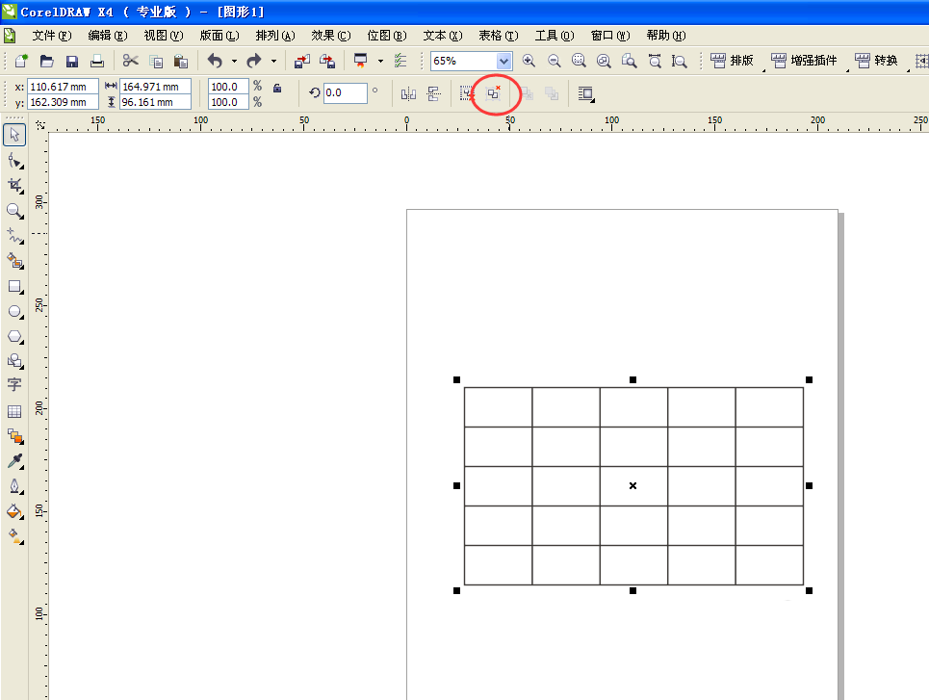Select the Pick tool
The image size is (929, 700).
tap(14, 135)
